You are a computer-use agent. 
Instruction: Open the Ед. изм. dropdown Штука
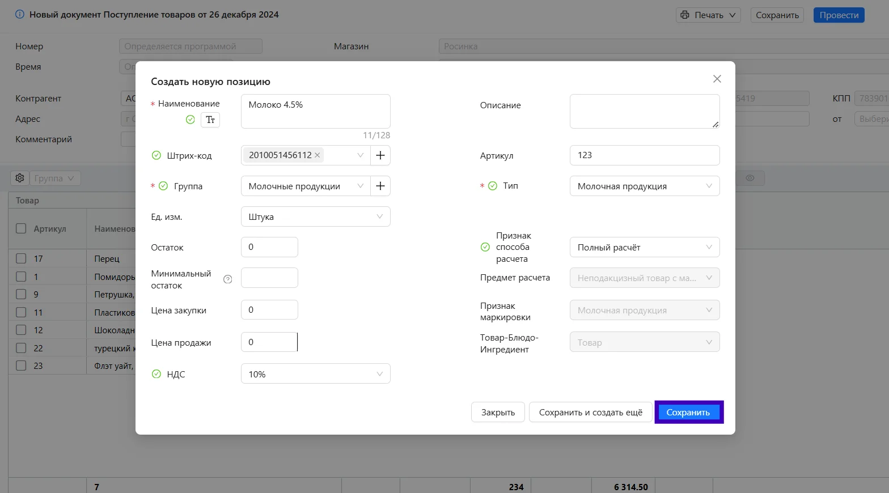(x=315, y=216)
